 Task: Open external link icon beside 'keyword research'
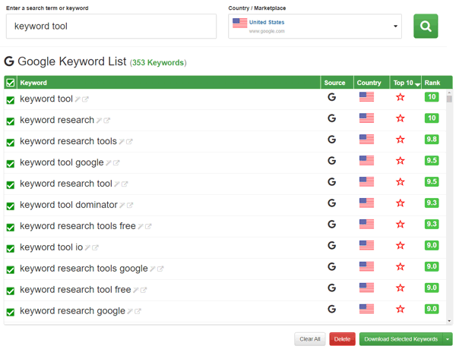[x=106, y=121]
